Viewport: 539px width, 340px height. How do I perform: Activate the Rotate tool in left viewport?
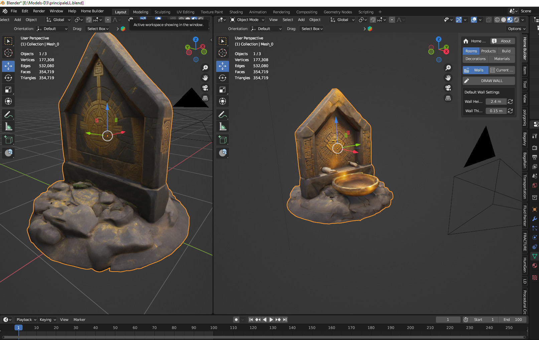click(x=8, y=78)
